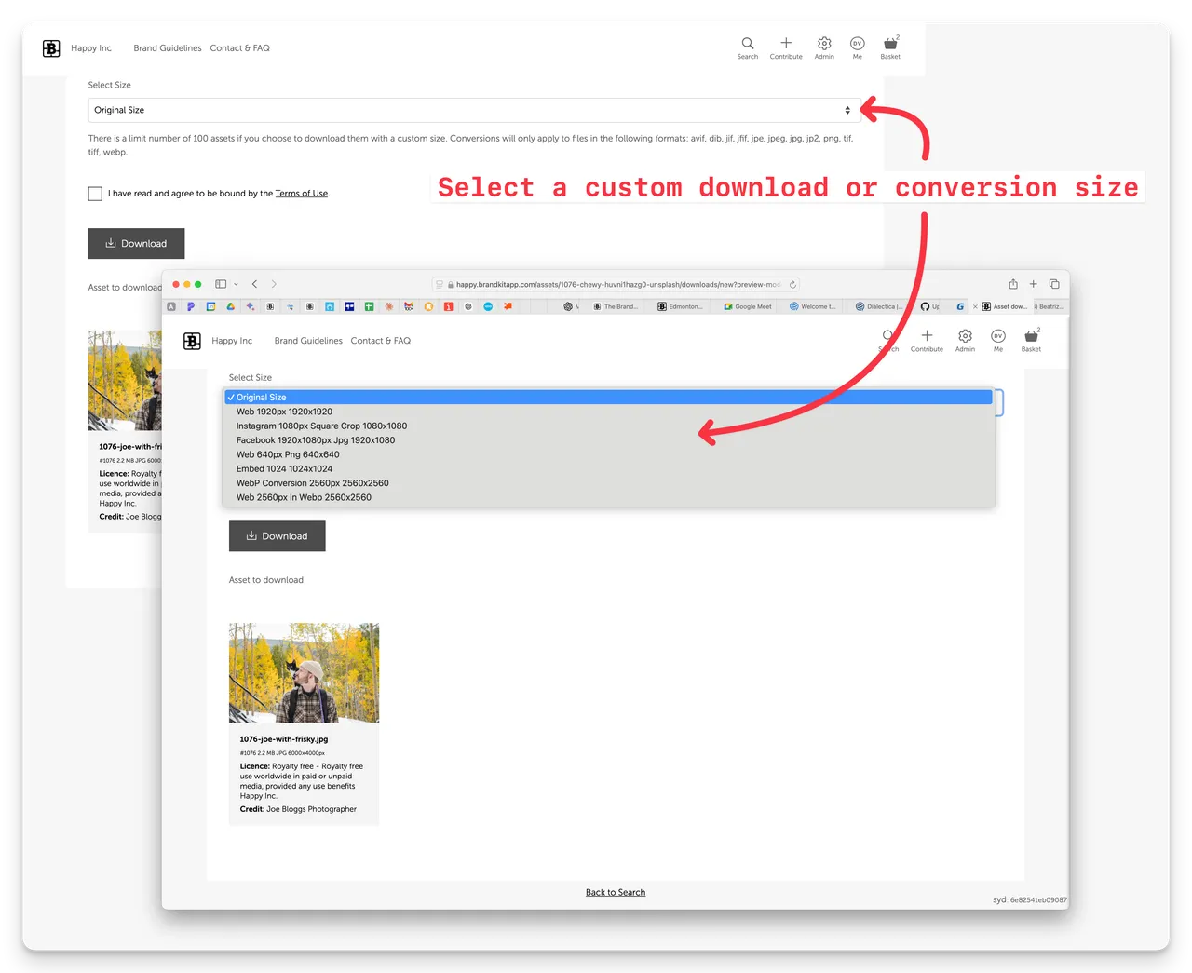This screenshot has height=973, width=1192.
Task: Reload page using address bar refresh icon
Action: click(x=792, y=285)
